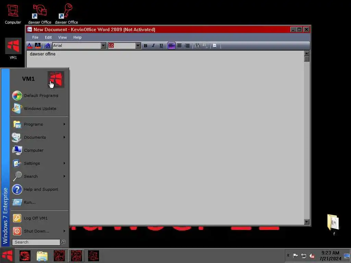
Task: Open the View menu
Action: pos(62,37)
